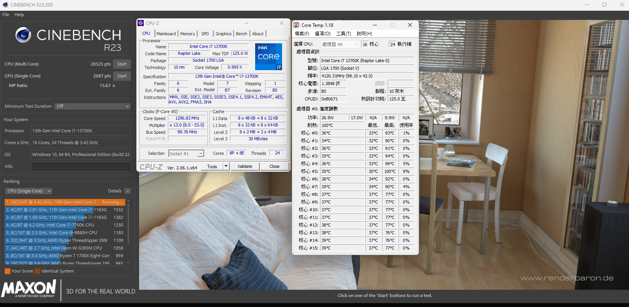This screenshot has height=307, width=629.
Task: Open the Minimum Test Duration dropdown
Action: click(93, 106)
